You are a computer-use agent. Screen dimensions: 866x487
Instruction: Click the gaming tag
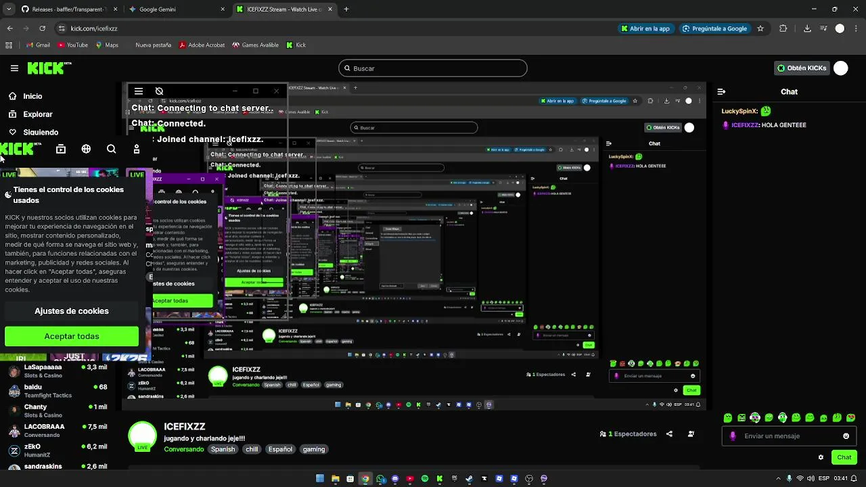(x=314, y=449)
